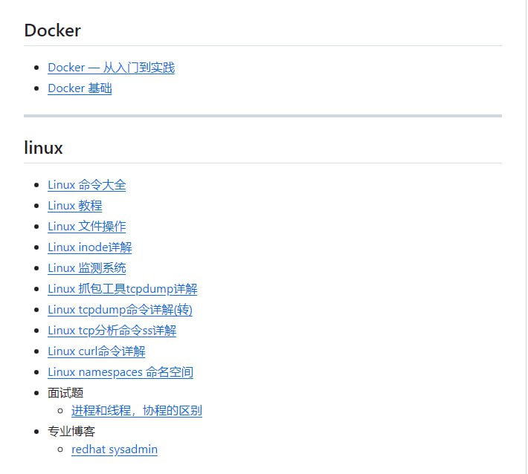Open Linux 抓包工具tcpdump详解 link

tap(122, 289)
